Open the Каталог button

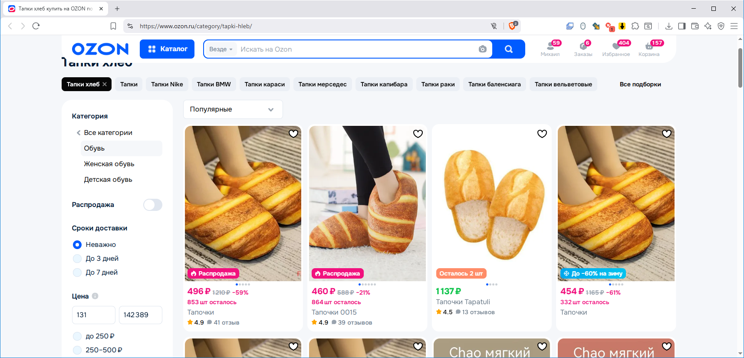pos(167,49)
